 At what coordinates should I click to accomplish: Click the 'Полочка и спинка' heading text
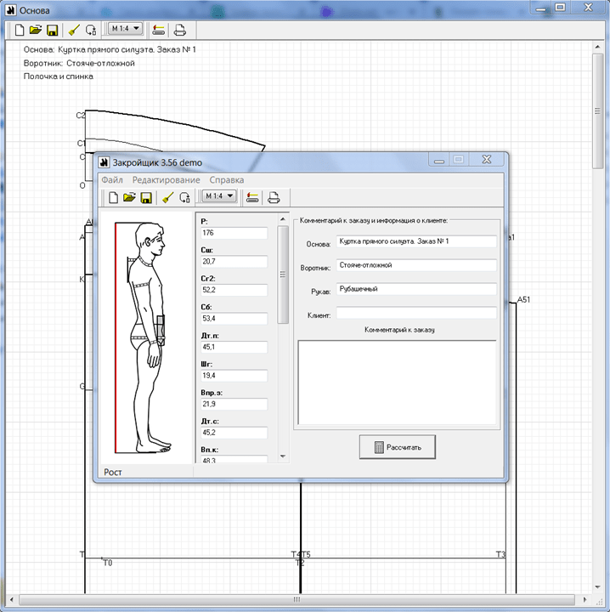pyautogui.click(x=59, y=76)
